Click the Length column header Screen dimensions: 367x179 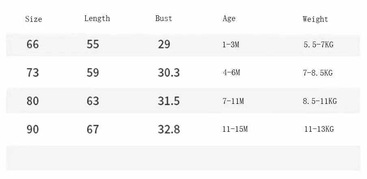(x=97, y=19)
